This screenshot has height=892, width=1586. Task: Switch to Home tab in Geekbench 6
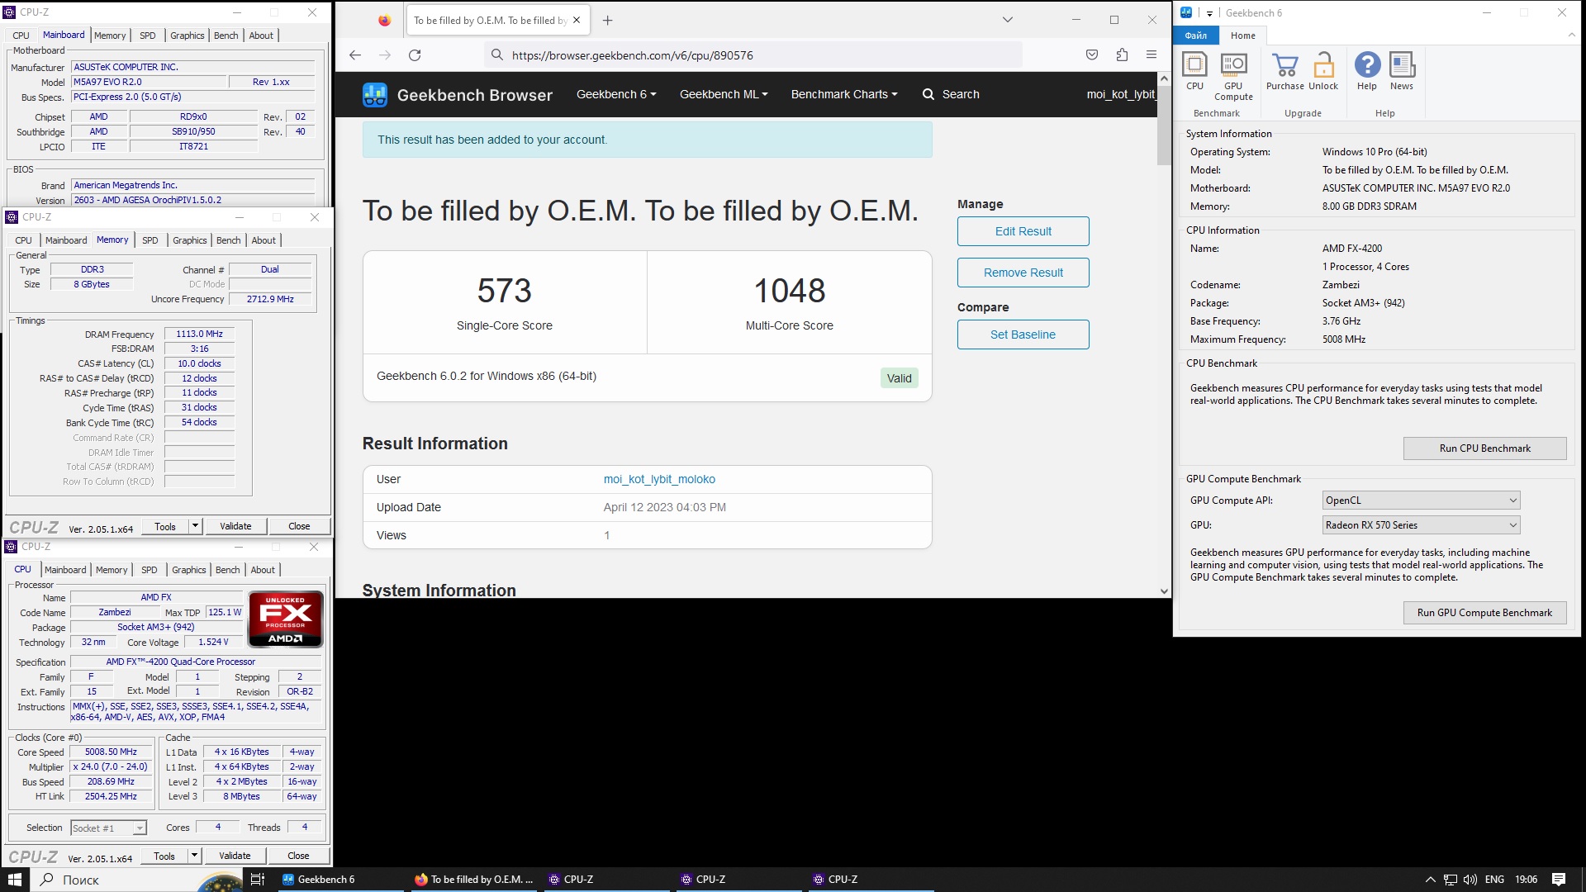pos(1242,36)
